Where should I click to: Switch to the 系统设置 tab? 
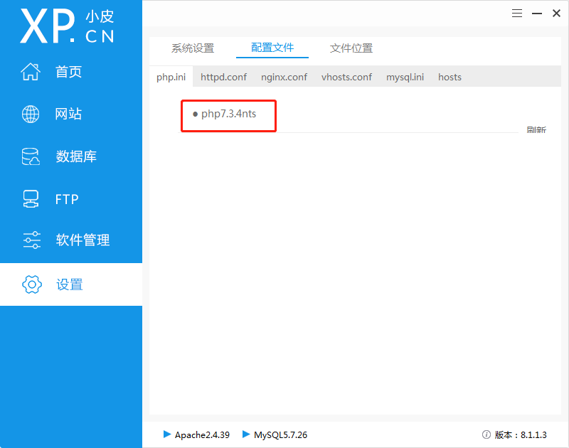[192, 48]
